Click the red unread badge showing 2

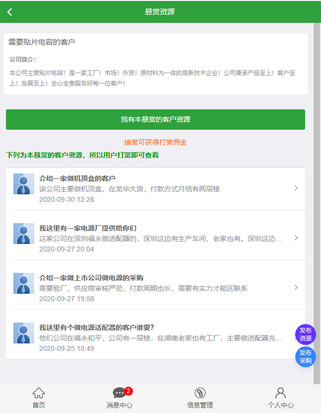(128, 391)
